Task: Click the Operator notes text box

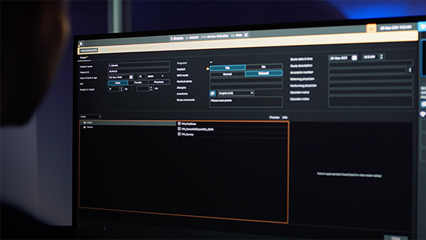Action: click(x=371, y=101)
